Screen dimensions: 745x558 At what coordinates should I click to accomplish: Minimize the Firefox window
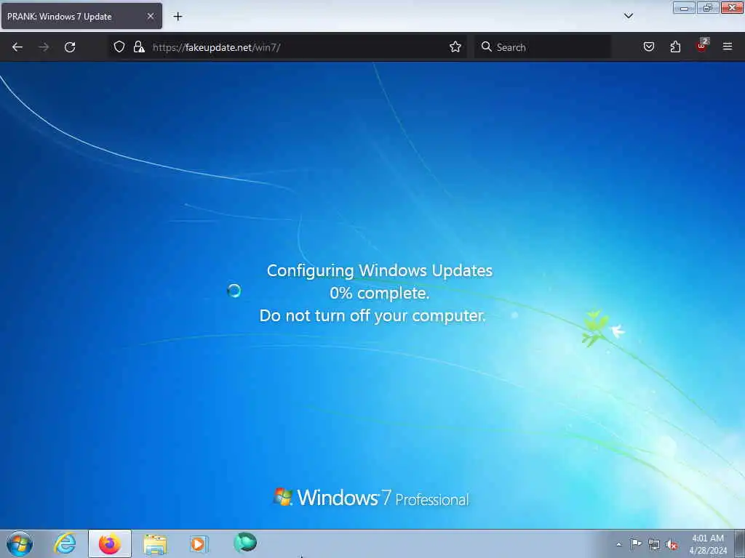684,7
